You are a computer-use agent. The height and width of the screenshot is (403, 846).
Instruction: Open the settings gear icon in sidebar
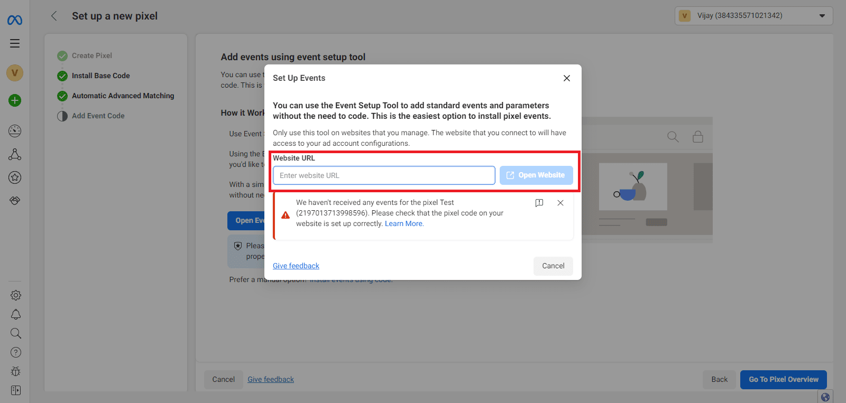tap(16, 295)
